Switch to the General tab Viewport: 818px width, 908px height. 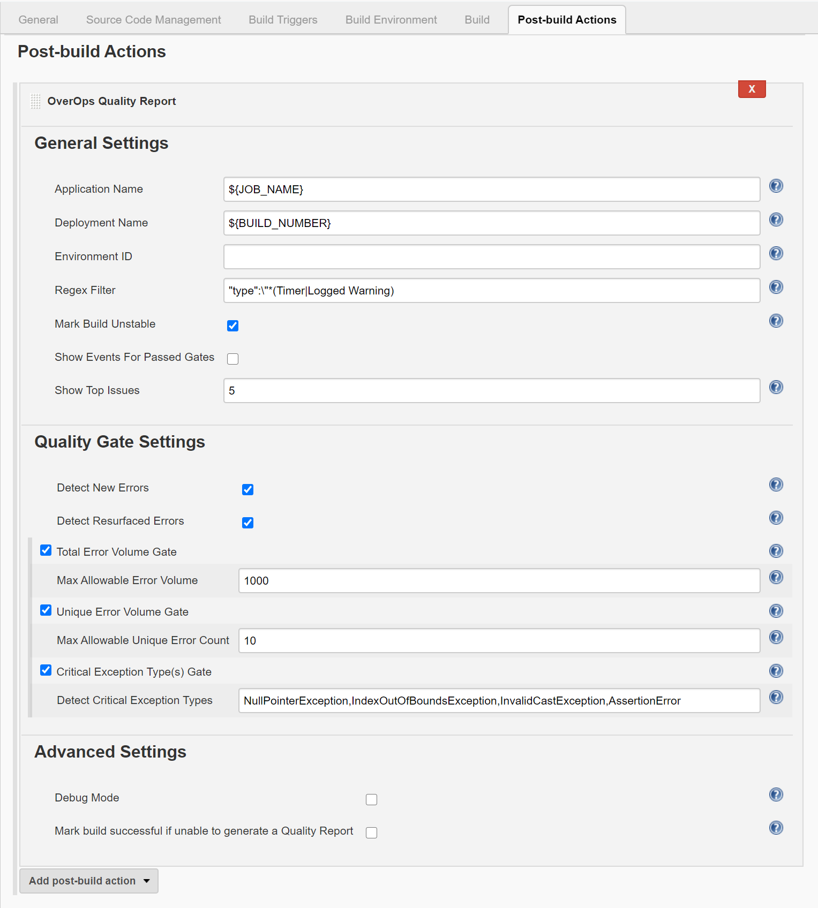click(x=38, y=20)
